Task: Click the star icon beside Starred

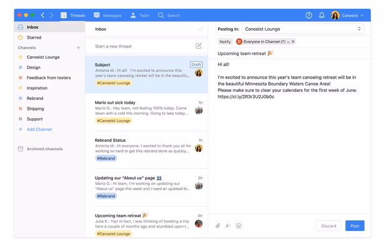Action: click(21, 37)
